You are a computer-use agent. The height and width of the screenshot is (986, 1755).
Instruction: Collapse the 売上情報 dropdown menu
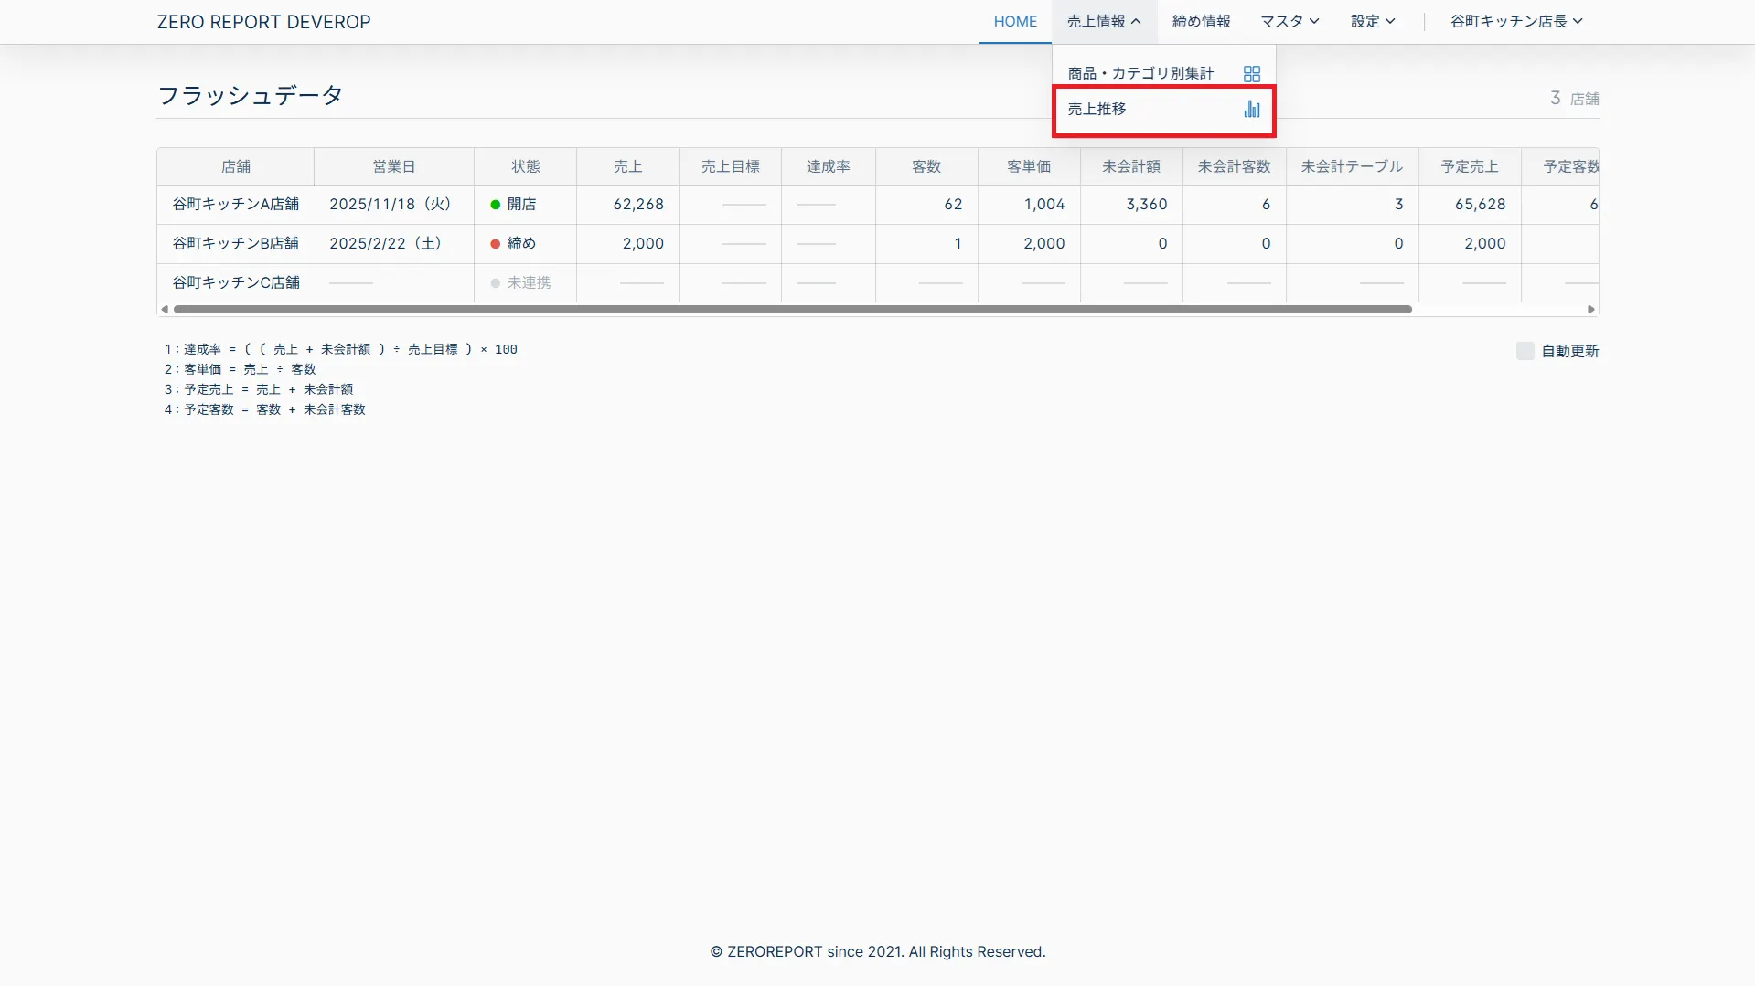(x=1104, y=21)
